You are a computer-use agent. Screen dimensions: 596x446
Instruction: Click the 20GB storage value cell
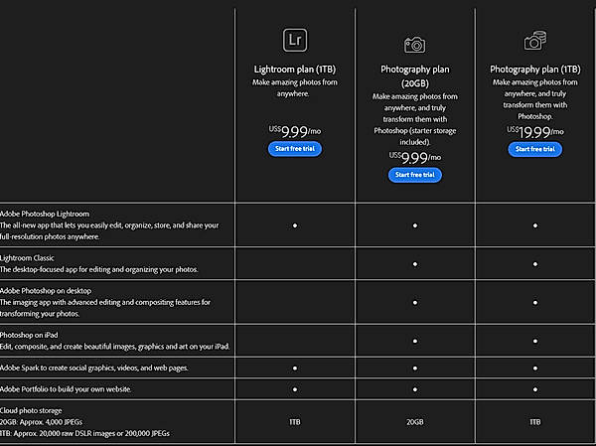[414, 421]
